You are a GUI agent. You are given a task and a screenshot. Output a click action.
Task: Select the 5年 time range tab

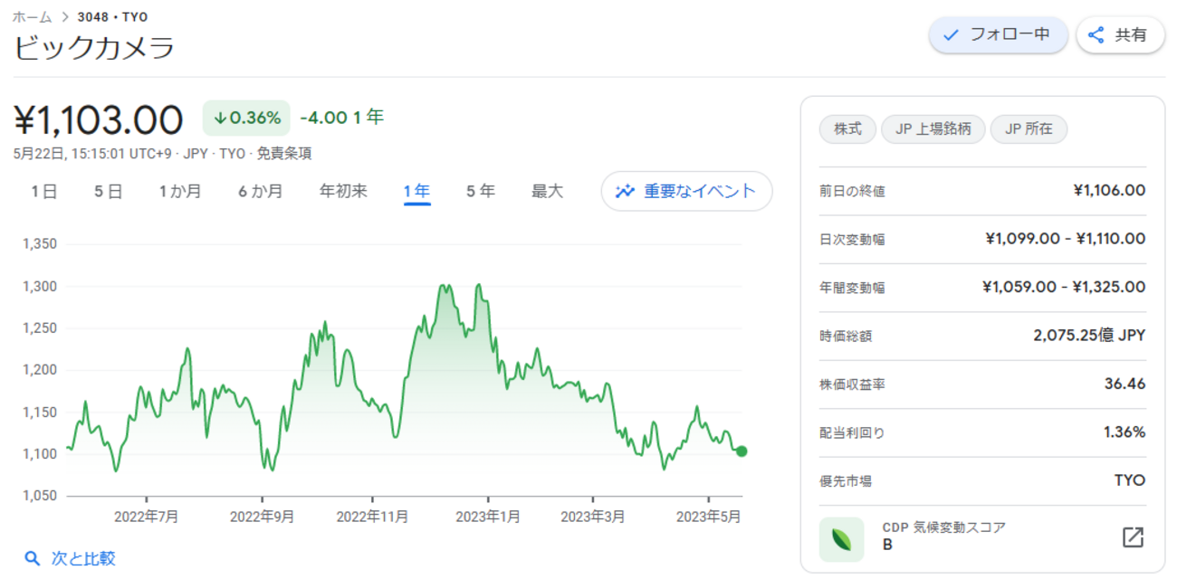coord(481,191)
